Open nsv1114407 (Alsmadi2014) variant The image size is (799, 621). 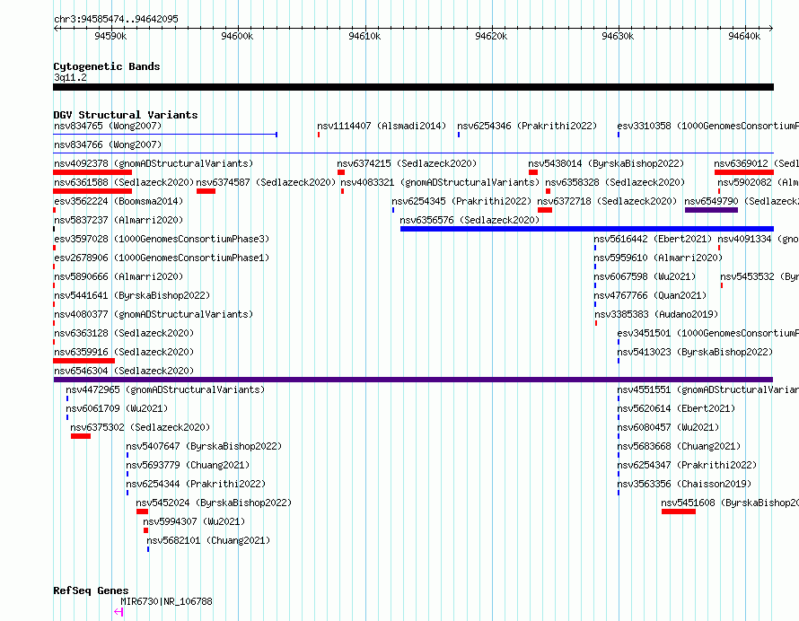click(382, 126)
